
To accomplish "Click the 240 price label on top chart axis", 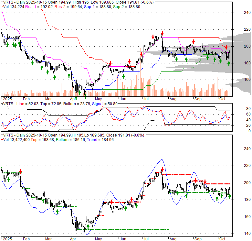I will tap(247, 13).
